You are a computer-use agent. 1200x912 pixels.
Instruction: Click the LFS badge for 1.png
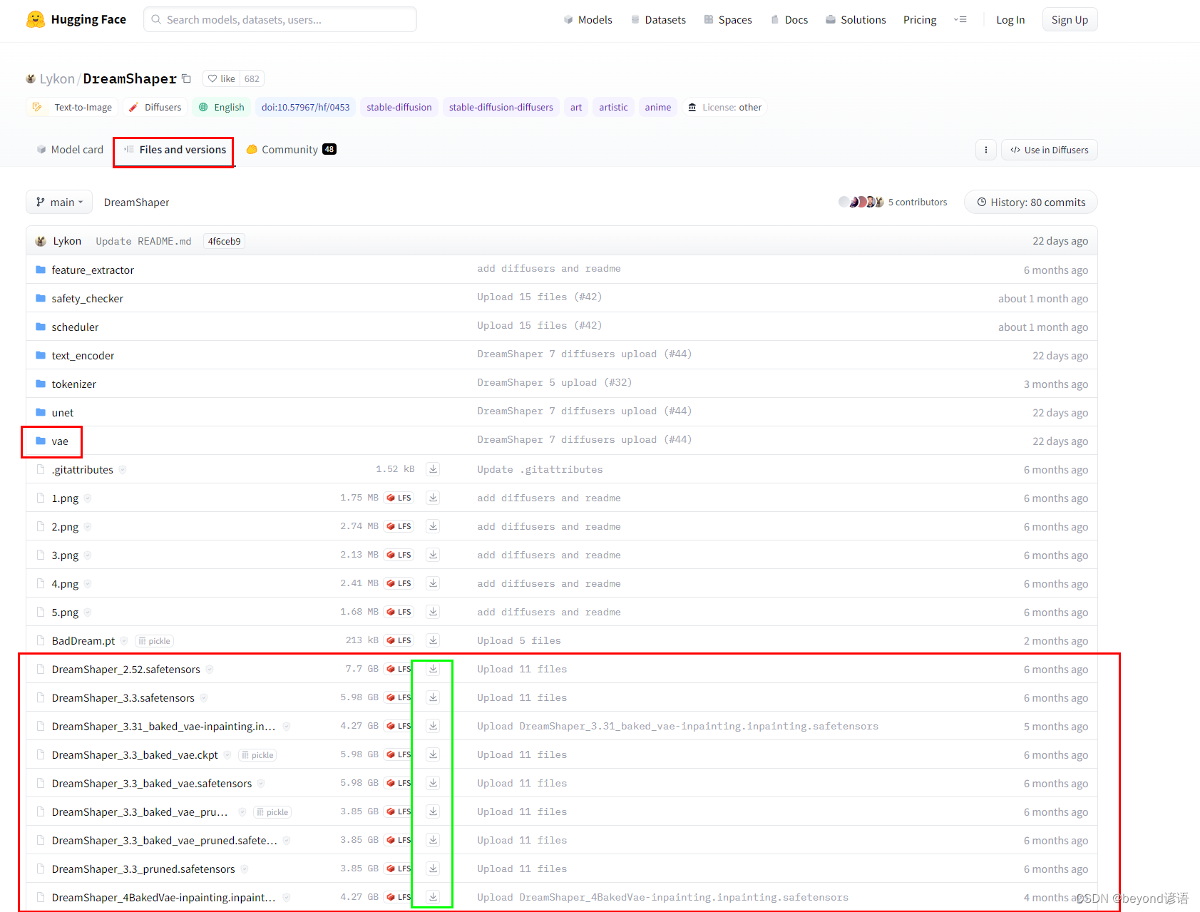pos(399,498)
